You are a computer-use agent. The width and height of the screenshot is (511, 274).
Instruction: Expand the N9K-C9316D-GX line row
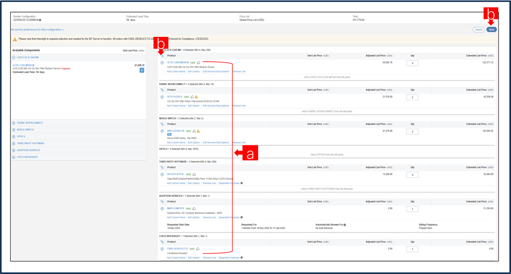coord(162,131)
